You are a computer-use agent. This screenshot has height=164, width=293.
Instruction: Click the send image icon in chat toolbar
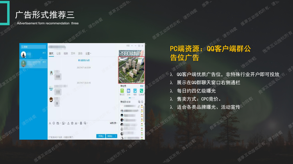click(63, 123)
